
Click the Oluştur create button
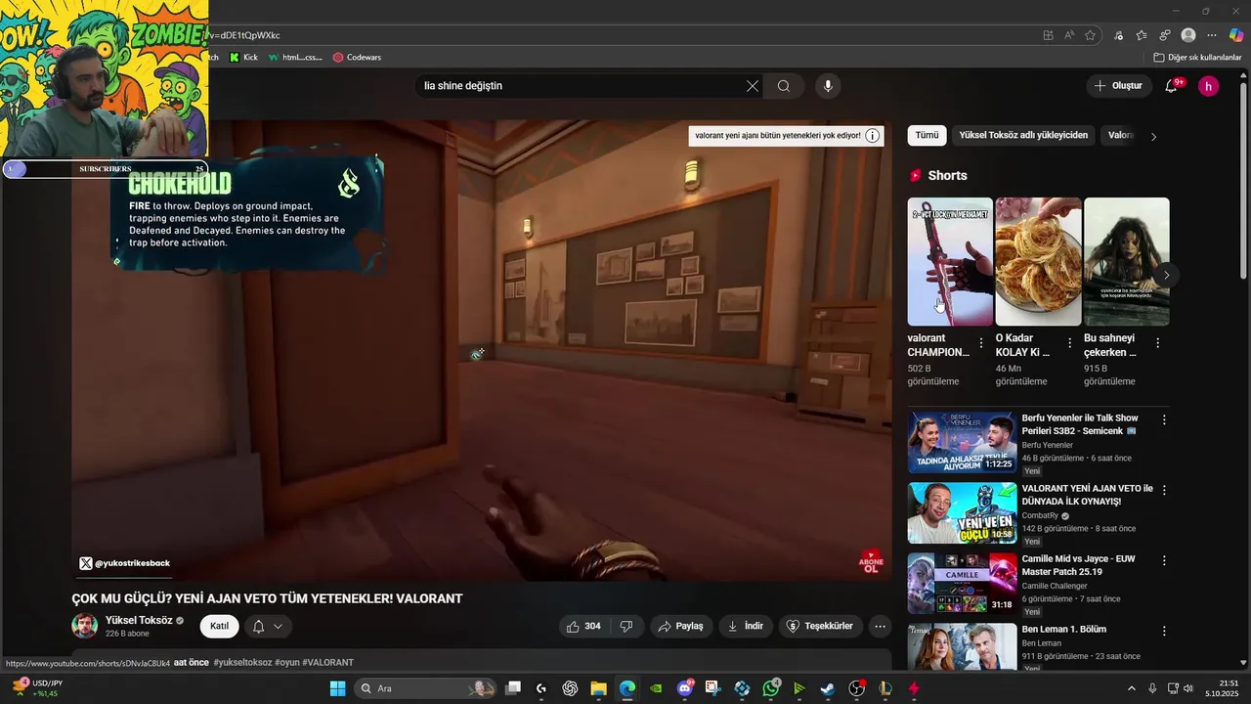pos(1118,86)
